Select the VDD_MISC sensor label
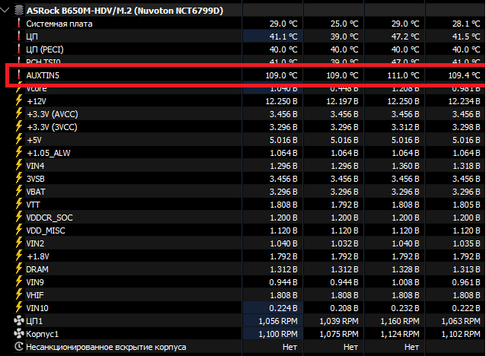Viewport: 486px width, 356px height. coord(46,230)
